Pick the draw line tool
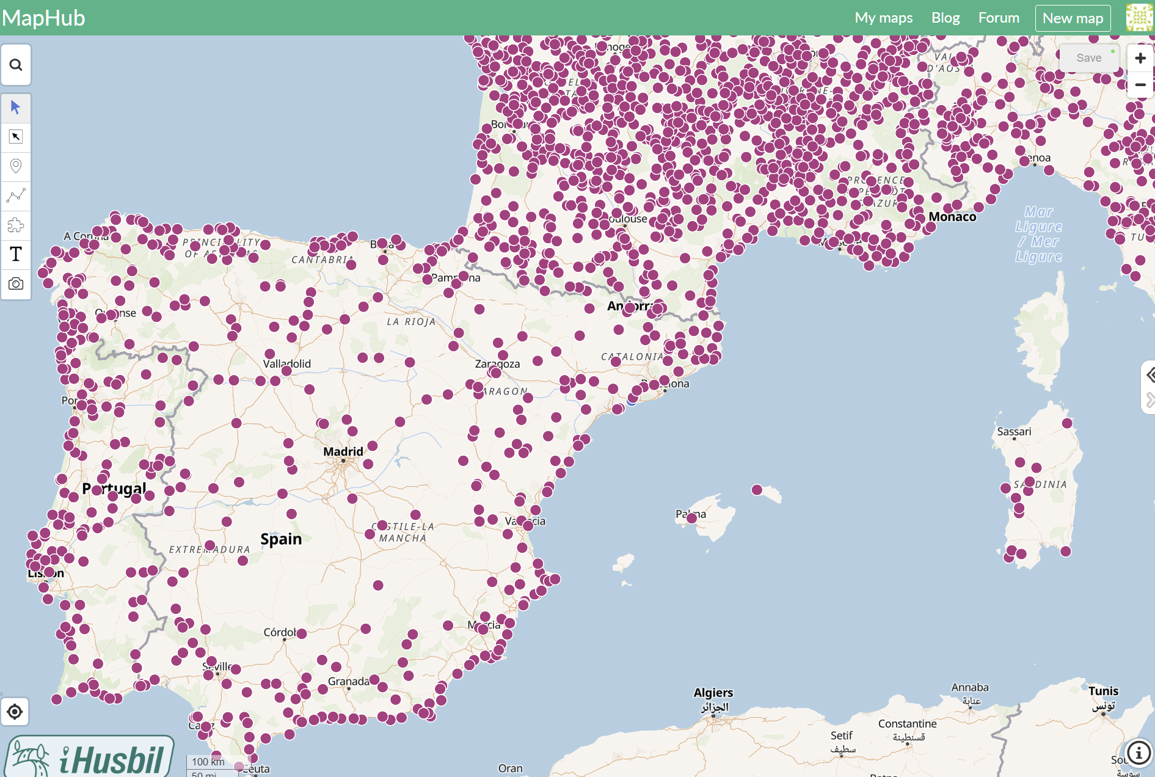Image resolution: width=1155 pixels, height=777 pixels. (x=16, y=195)
